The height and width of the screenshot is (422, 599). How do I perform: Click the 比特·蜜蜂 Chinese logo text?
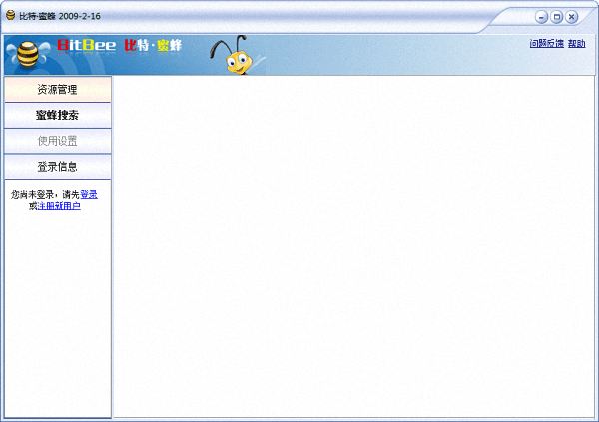(153, 46)
